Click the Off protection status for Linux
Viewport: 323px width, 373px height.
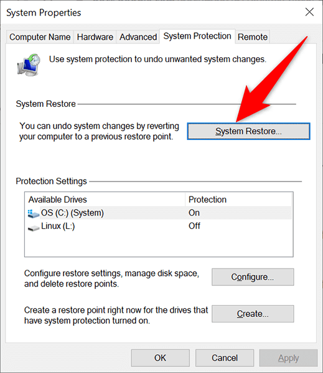[194, 226]
